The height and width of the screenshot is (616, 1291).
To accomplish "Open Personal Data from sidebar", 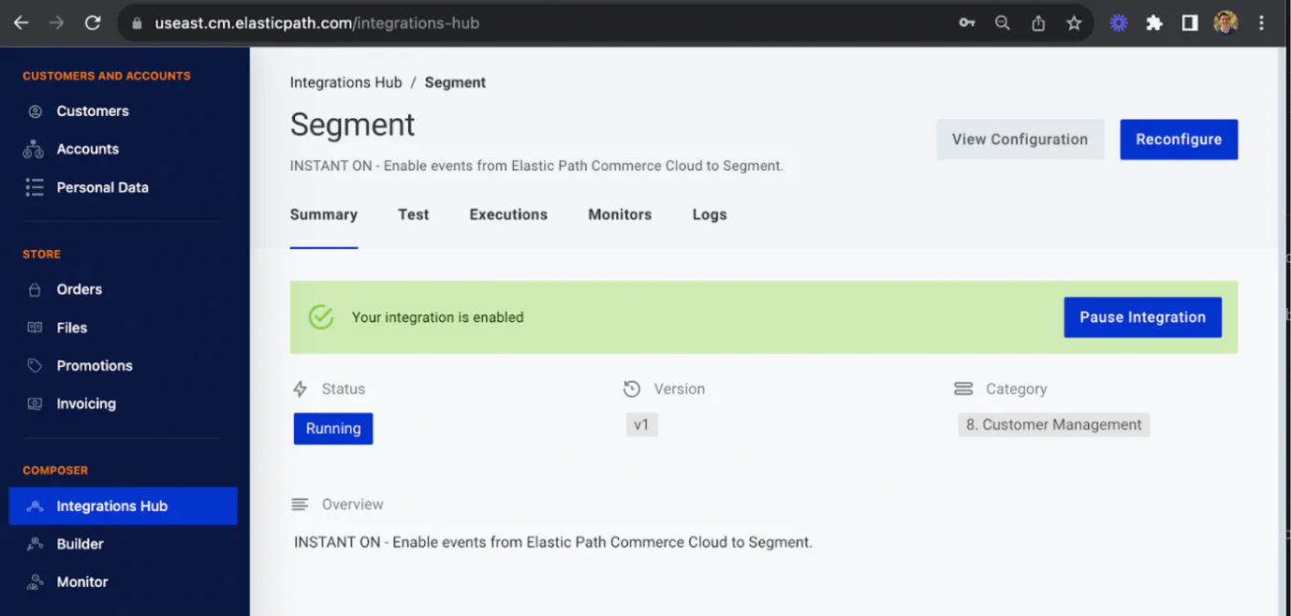I will (103, 186).
